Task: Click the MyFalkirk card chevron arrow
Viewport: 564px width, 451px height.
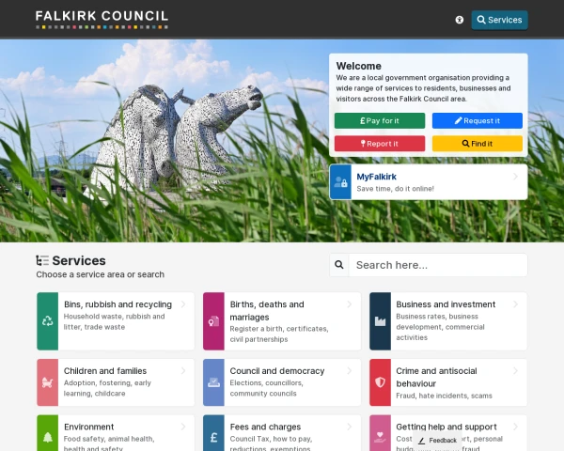Action: point(515,177)
